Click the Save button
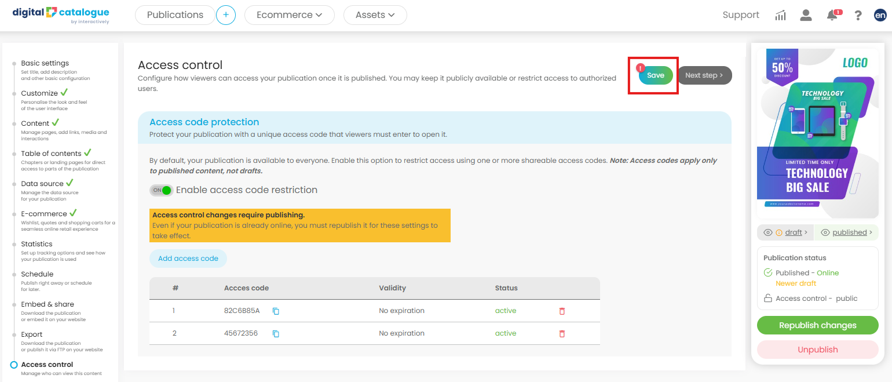 pyautogui.click(x=656, y=75)
